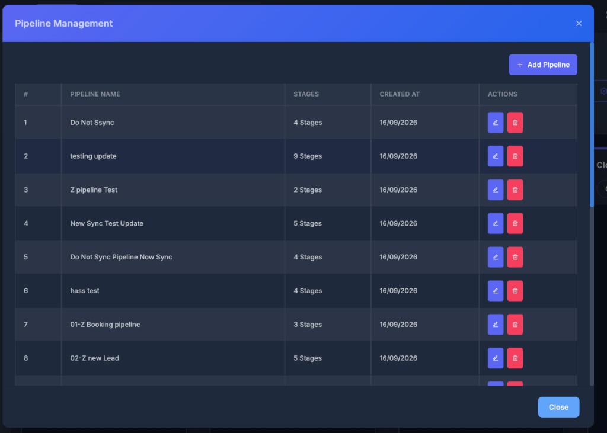Click the 'Do Not Ssync' pipeline name
The height and width of the screenshot is (433, 607).
(92, 122)
